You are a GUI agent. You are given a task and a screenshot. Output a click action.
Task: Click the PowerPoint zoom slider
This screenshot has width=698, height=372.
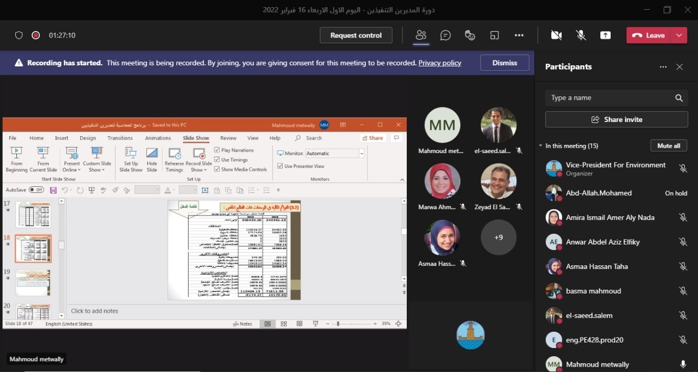(x=339, y=324)
